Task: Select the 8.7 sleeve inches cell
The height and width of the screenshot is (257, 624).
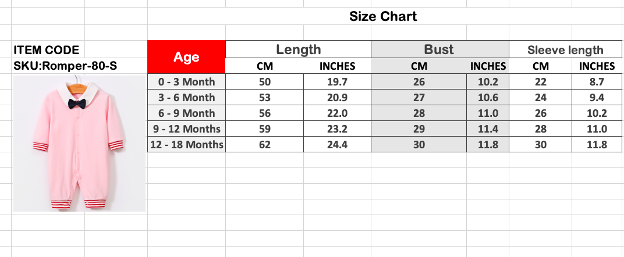Action: 597,82
